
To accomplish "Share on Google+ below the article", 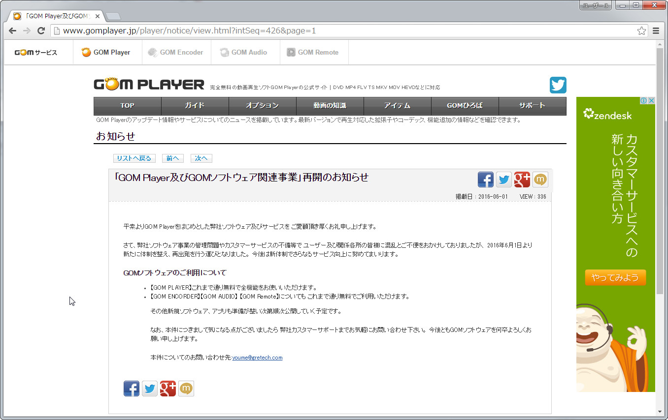I will tap(168, 389).
